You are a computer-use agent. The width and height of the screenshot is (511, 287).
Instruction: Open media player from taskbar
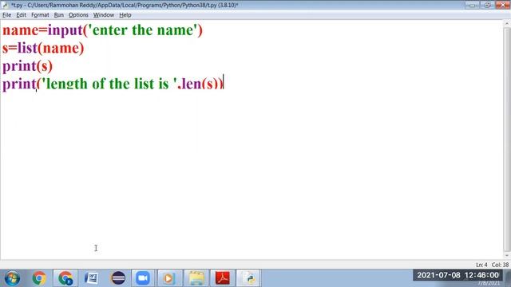168,278
